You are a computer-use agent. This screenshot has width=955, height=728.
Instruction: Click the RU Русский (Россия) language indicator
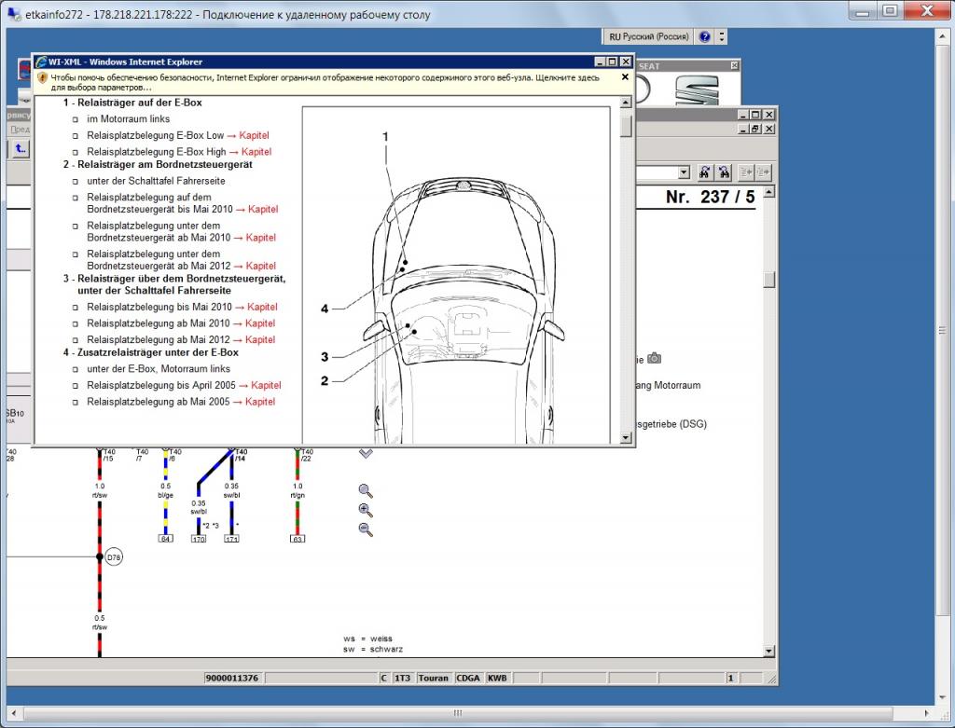649,36
